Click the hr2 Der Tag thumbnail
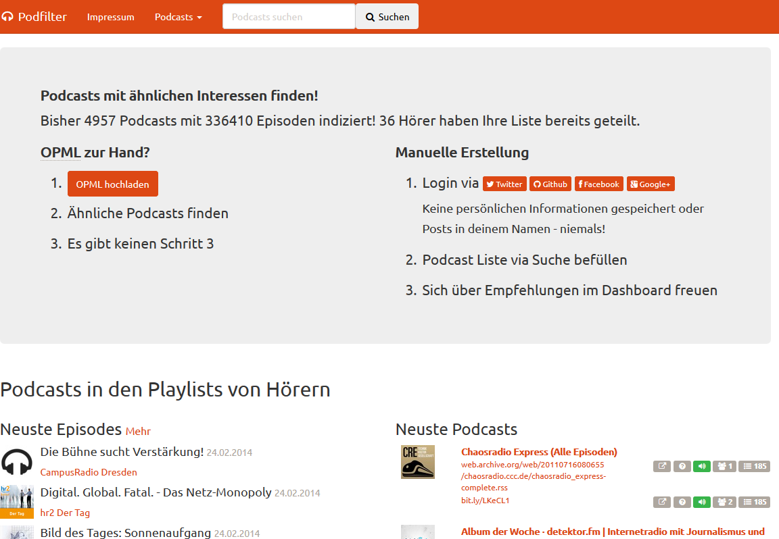The height and width of the screenshot is (539, 779). point(17,502)
